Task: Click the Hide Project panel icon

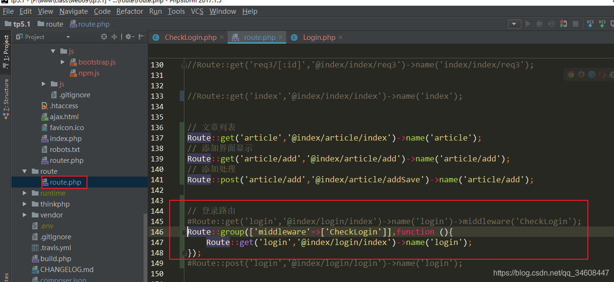Action: tap(142, 37)
